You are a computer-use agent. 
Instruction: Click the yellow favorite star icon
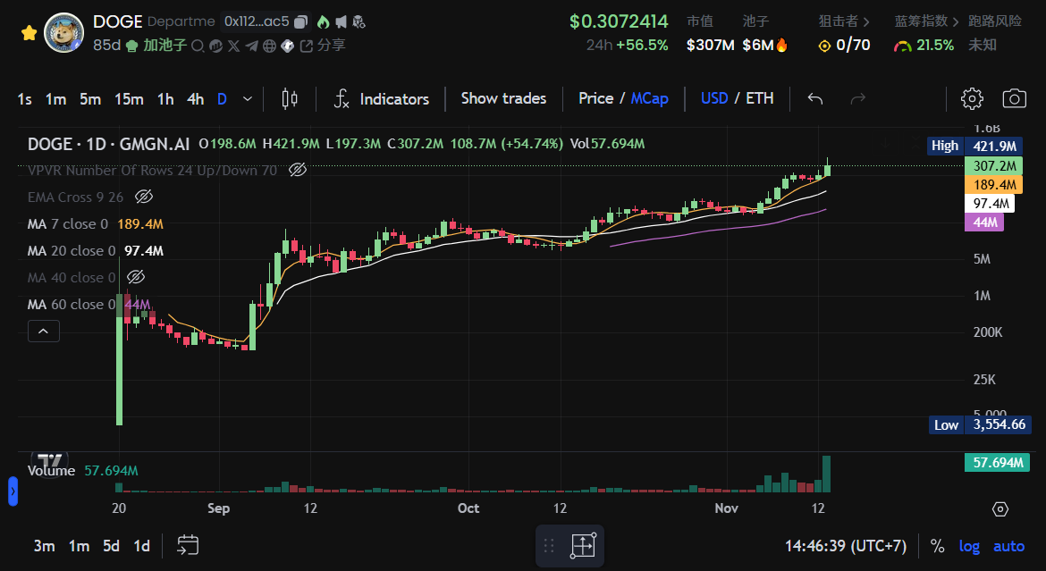coord(29,33)
